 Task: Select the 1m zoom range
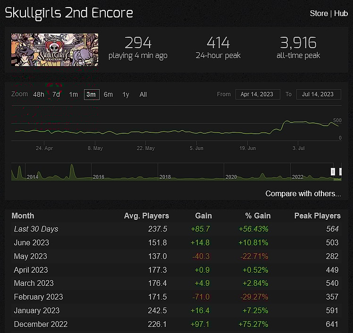[x=74, y=94]
